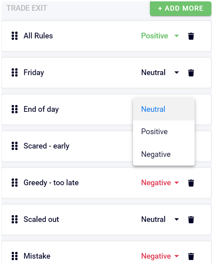Viewport: 214px width, 269px height.
Task: Select Neutral from the open menu
Action: (x=153, y=109)
